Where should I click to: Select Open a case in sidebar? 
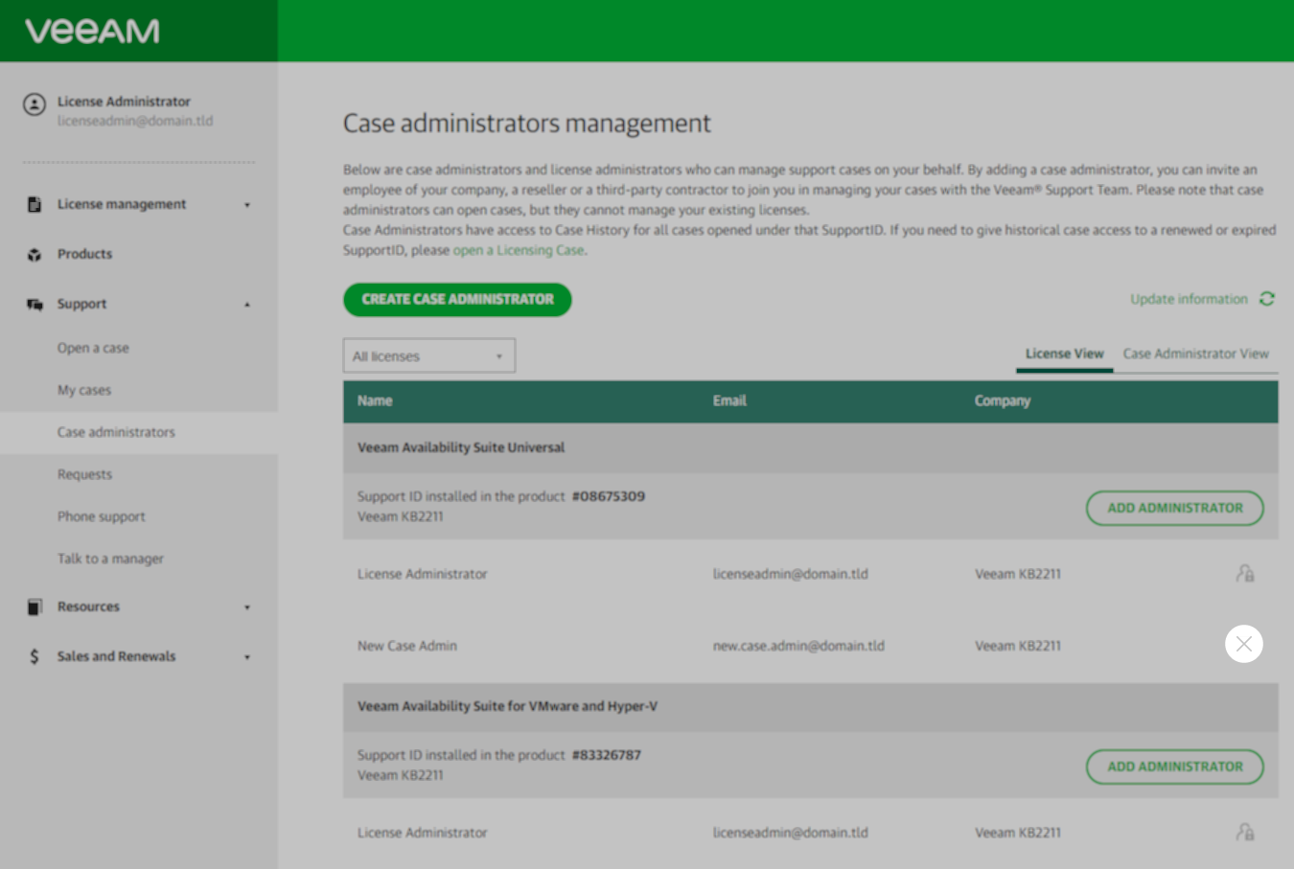pyautogui.click(x=93, y=348)
